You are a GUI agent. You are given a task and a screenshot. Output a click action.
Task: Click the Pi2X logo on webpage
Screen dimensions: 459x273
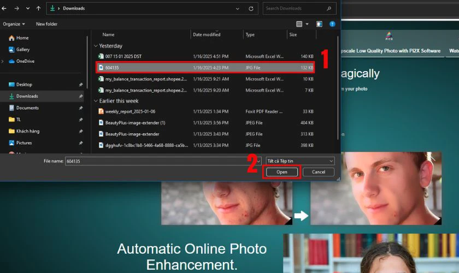(389, 36)
